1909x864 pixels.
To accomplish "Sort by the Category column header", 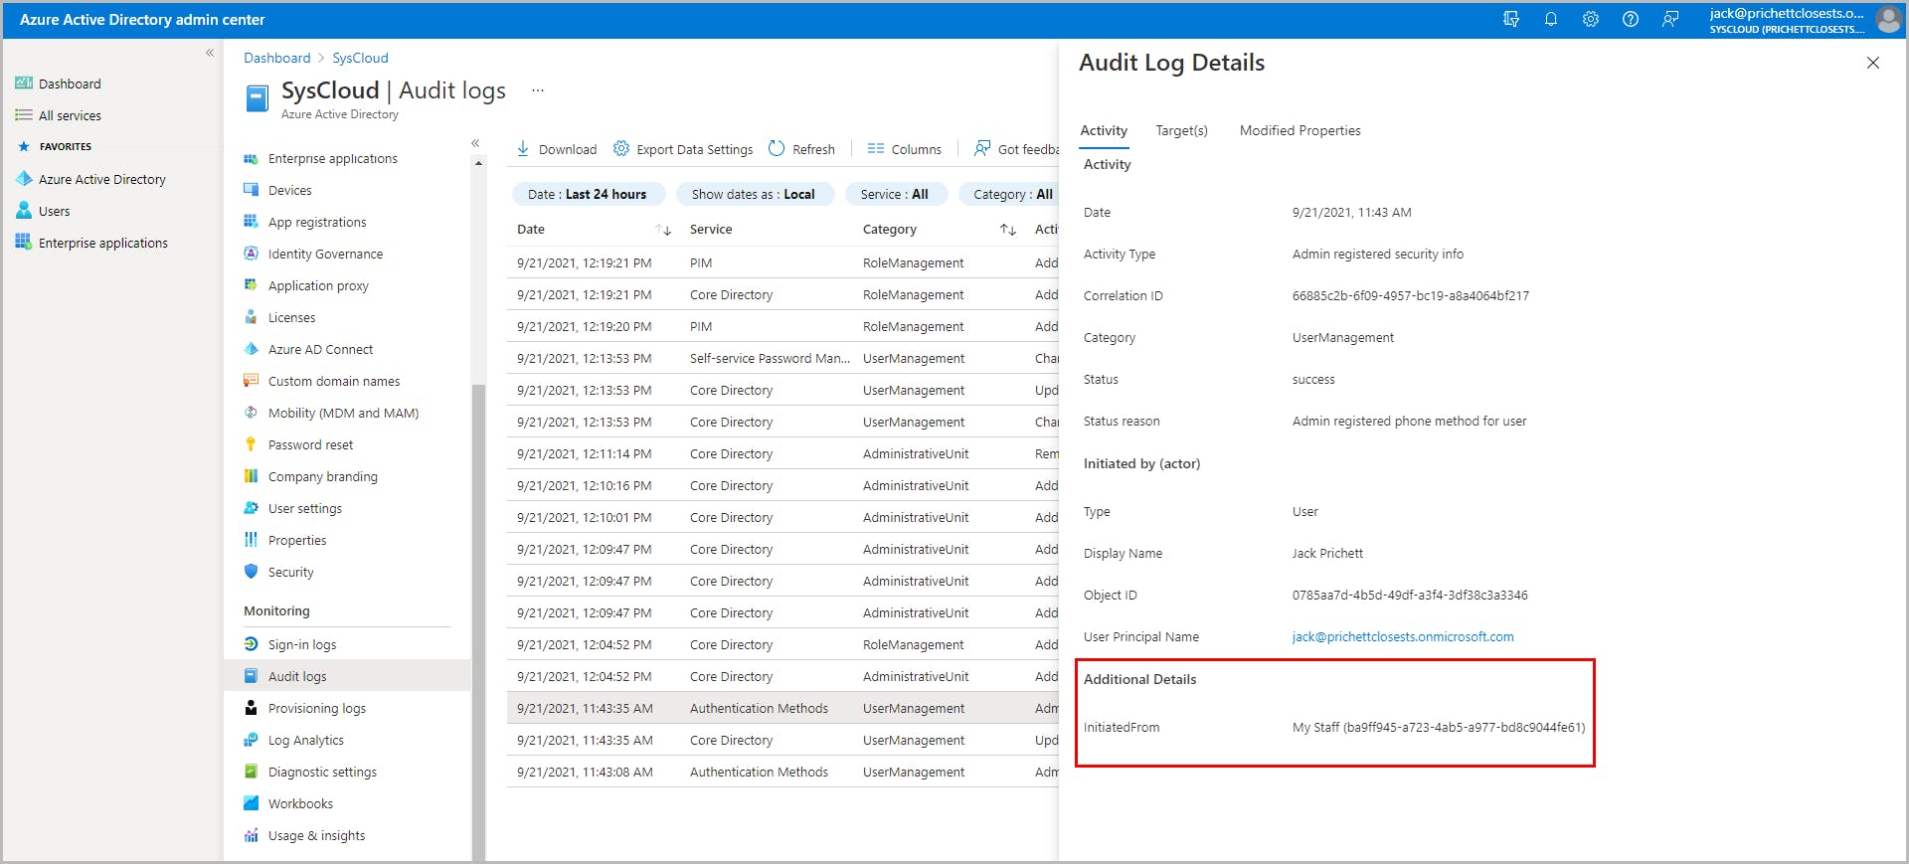I will [x=939, y=230].
